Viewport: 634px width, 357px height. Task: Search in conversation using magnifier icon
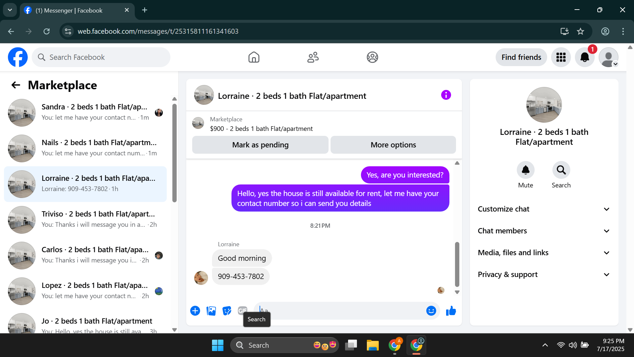click(561, 170)
